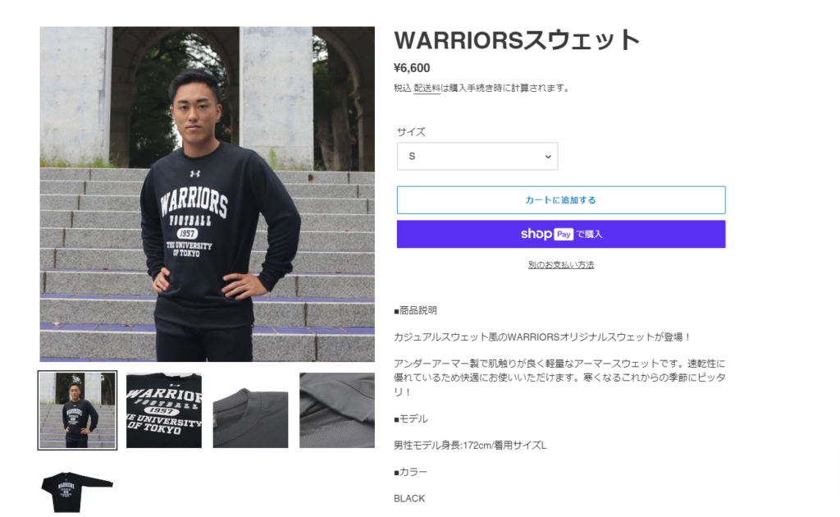Click the chevron arrow in size selector
840x517 pixels.
point(548,157)
